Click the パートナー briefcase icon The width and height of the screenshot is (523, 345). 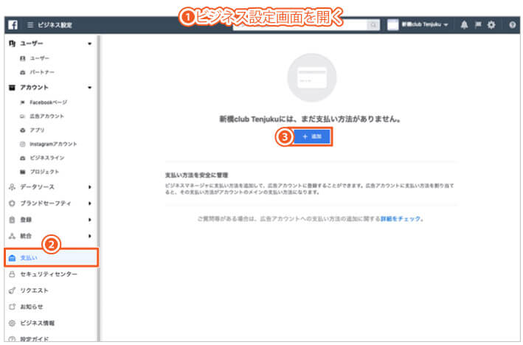click(22, 72)
